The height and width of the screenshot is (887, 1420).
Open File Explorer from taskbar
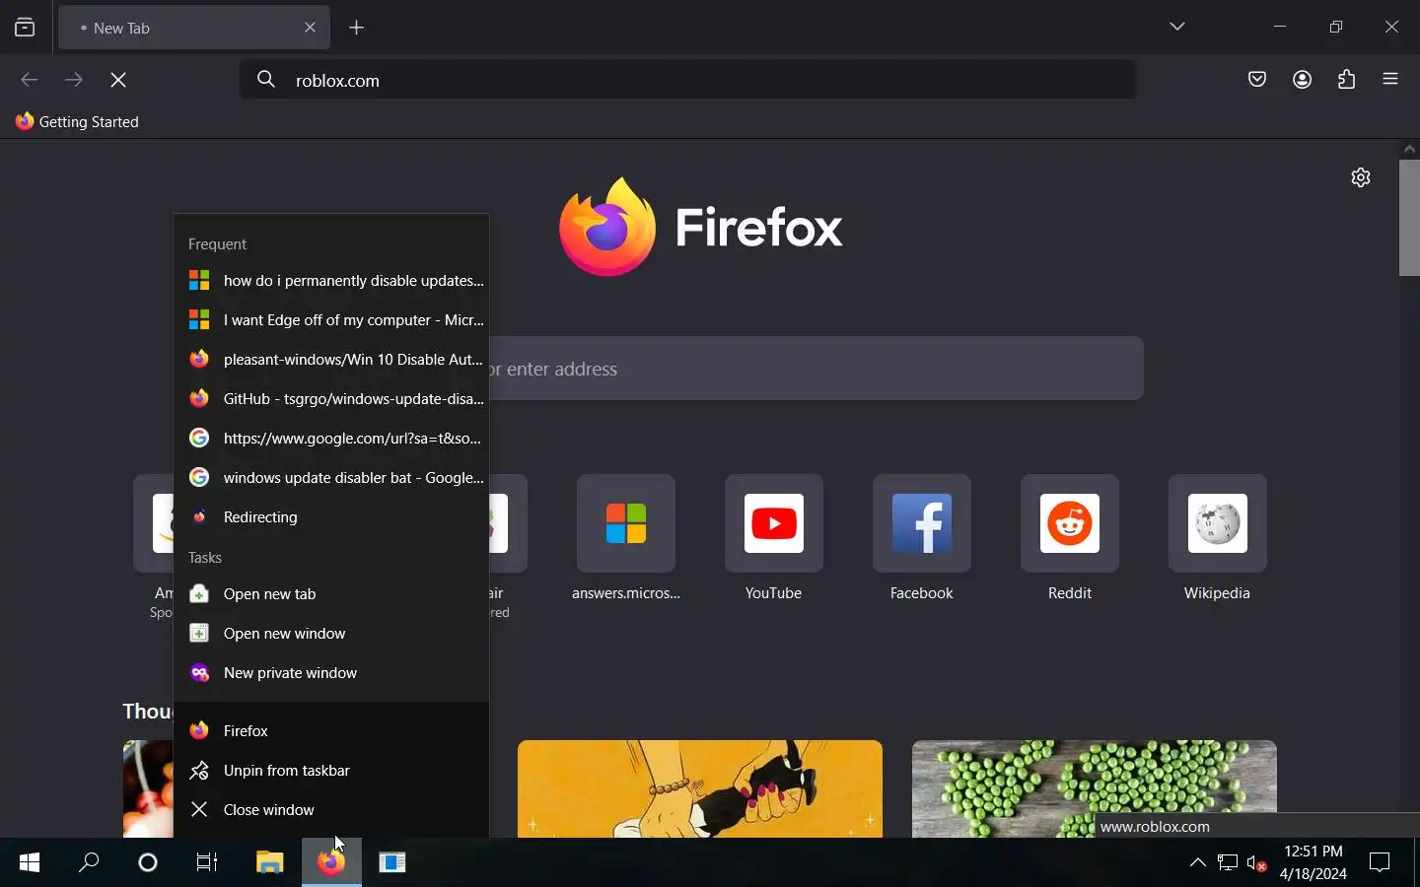tap(270, 863)
